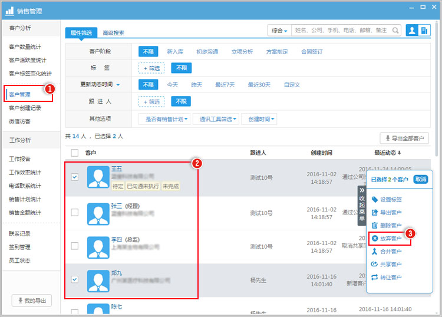442x317 pixels.
Task: Switch to the 属性筛选 tab
Action: (x=81, y=32)
